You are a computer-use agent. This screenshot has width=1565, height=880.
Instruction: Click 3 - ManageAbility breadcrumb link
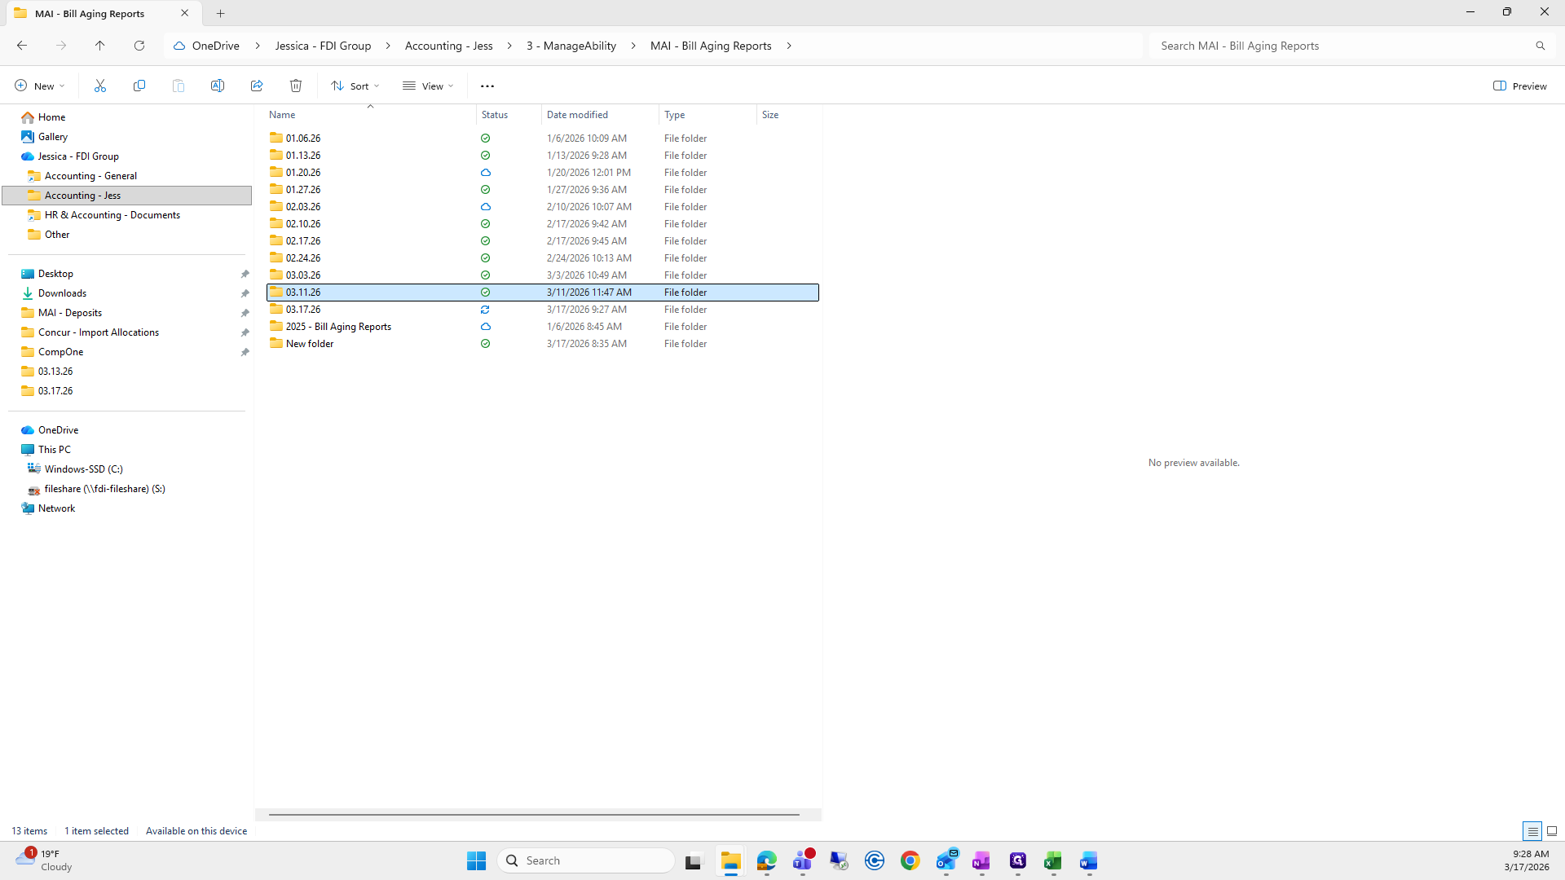pos(571,46)
